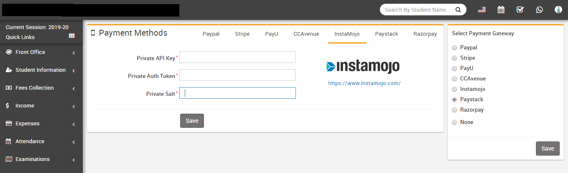The height and width of the screenshot is (173, 568).
Task: Open the CCAvenue payment tab
Action: [x=306, y=34]
